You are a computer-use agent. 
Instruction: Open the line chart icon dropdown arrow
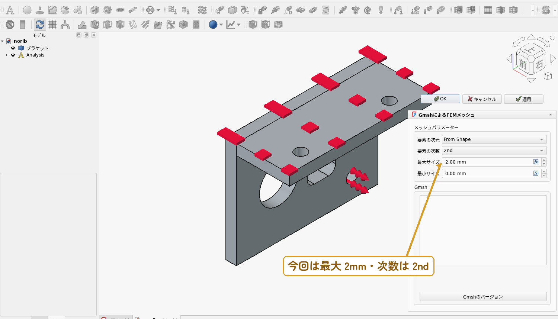(x=238, y=25)
